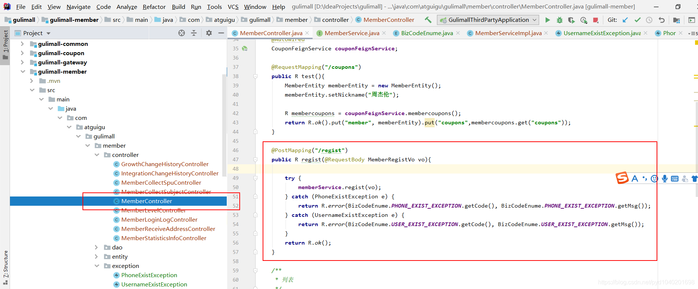Click the Sogou microphone voice input icon
Viewport: 698px width, 289px height.
(x=665, y=179)
